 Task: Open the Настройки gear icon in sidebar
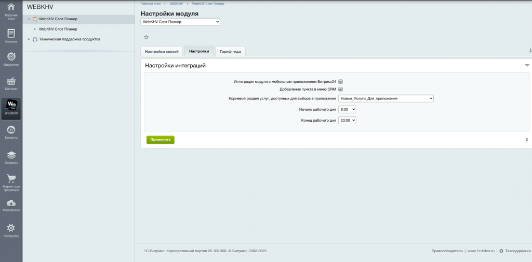11,228
